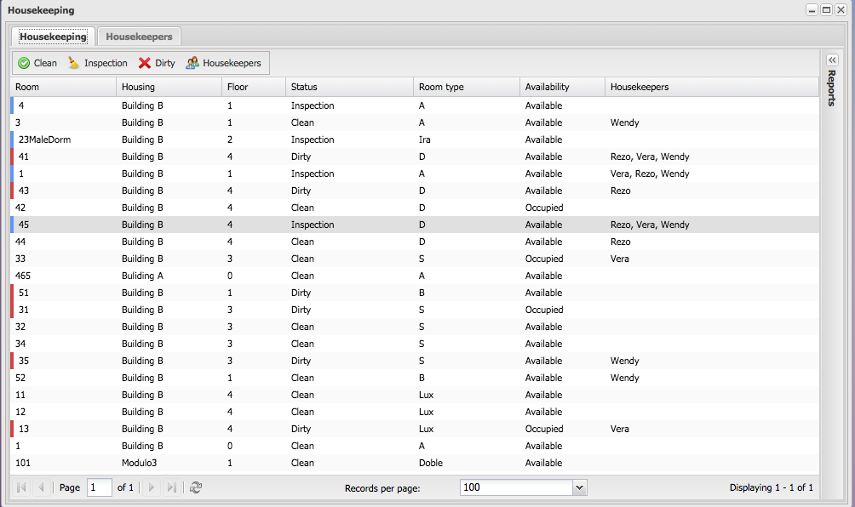This screenshot has width=855, height=507.
Task: Click Vera housekeeper cell in room 13 row
Action: (x=619, y=429)
